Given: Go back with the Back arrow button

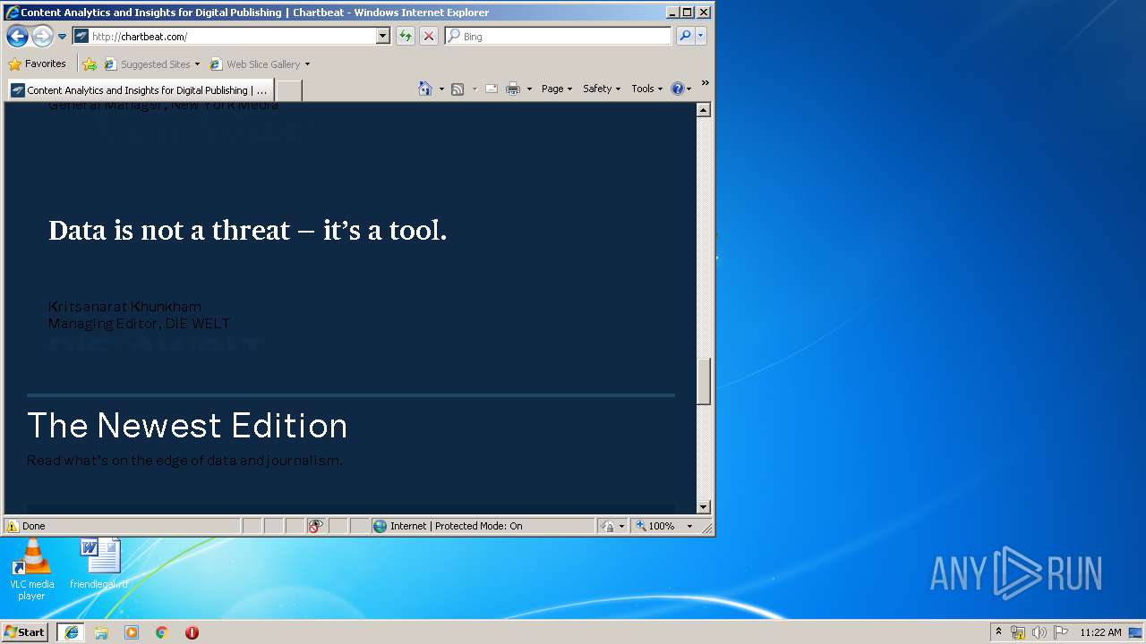Looking at the screenshot, I should pyautogui.click(x=17, y=36).
